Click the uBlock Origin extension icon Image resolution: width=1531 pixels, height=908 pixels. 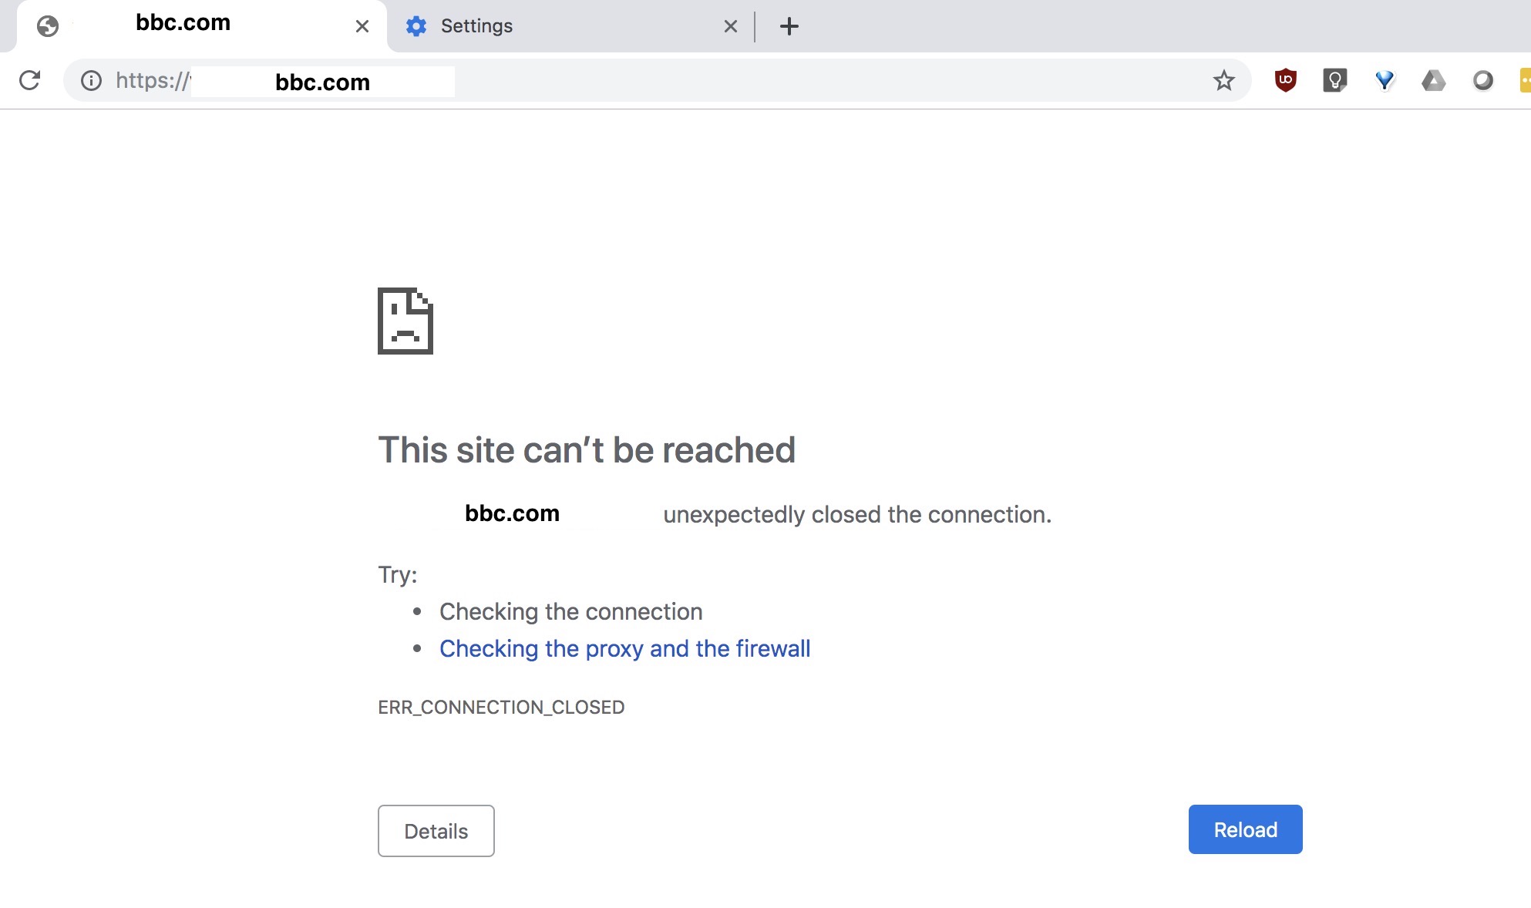tap(1285, 80)
